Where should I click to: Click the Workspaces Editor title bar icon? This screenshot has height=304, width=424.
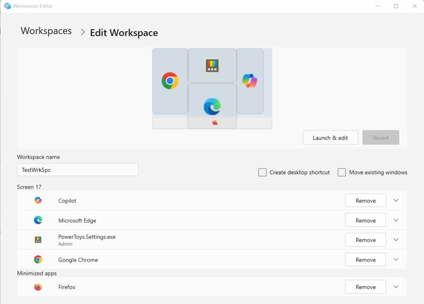7,6
